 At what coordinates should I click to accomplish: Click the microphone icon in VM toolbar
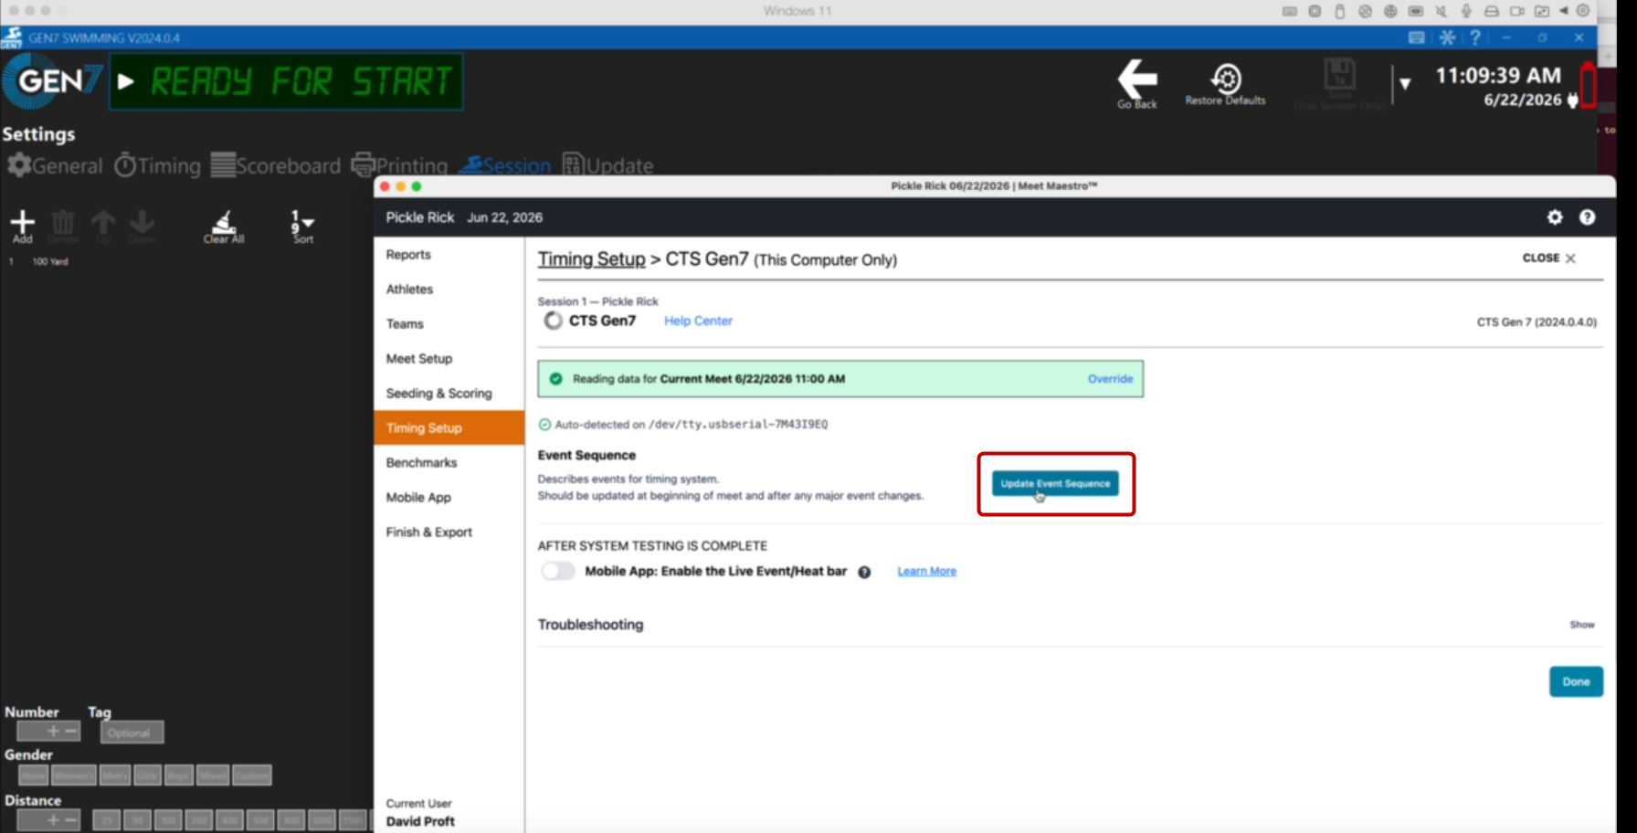[x=1466, y=11]
